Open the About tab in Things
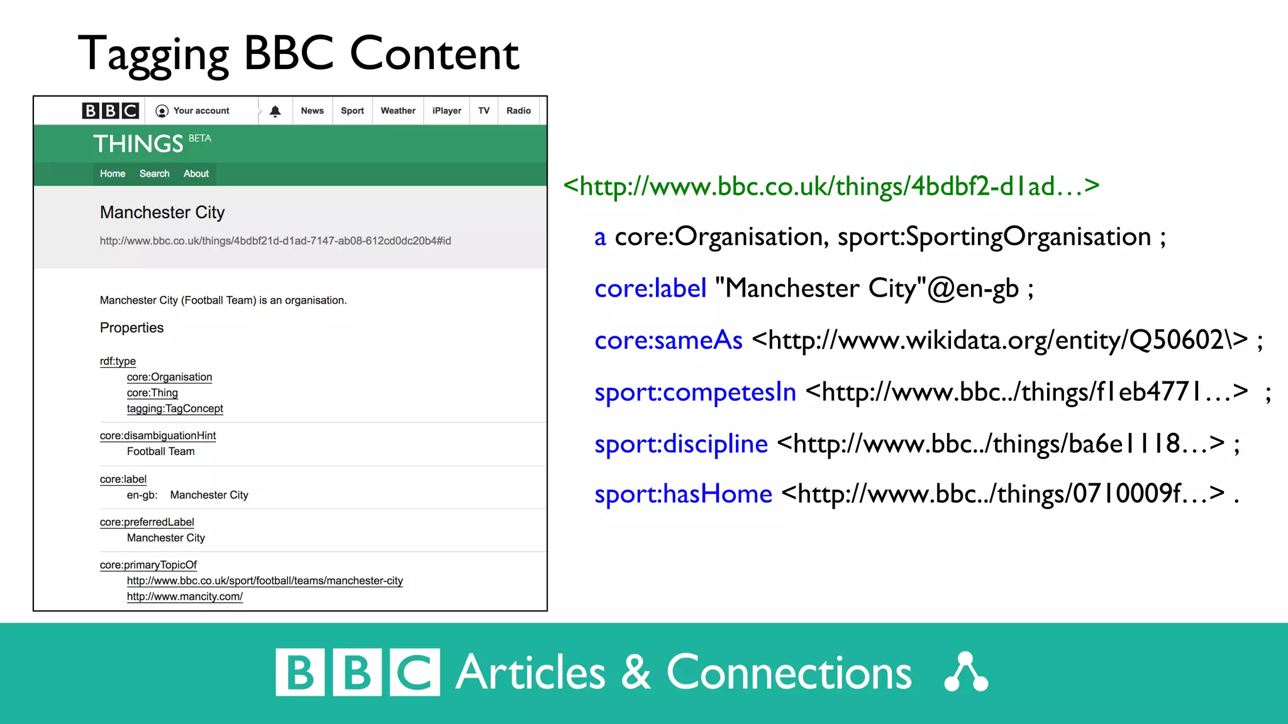 (x=196, y=173)
